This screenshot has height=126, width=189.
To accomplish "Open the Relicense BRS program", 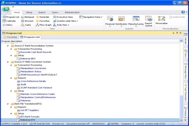I will [28, 59].
